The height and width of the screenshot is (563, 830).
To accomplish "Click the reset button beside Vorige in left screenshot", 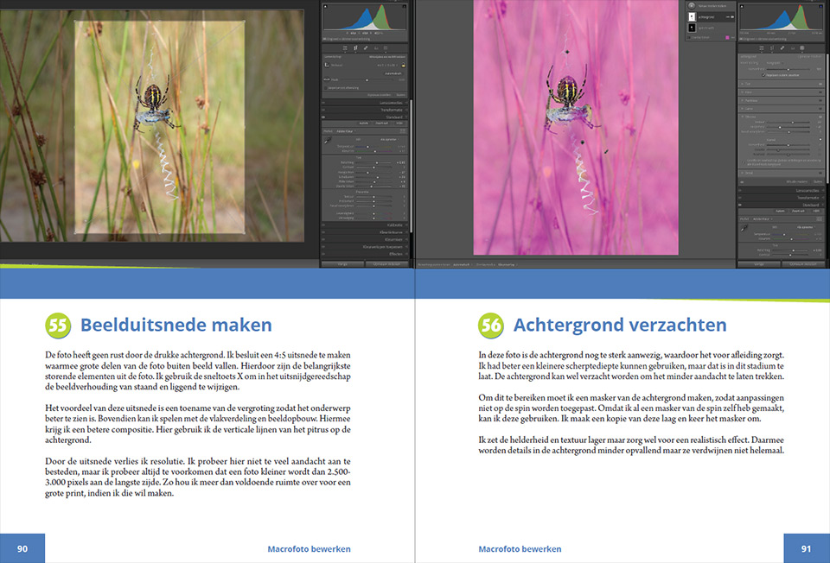I will coord(387,263).
